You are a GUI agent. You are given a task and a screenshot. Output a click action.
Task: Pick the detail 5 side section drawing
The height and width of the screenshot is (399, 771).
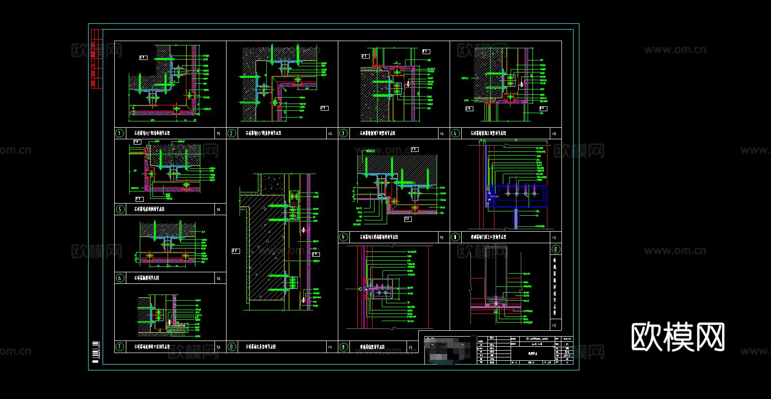(x=172, y=170)
